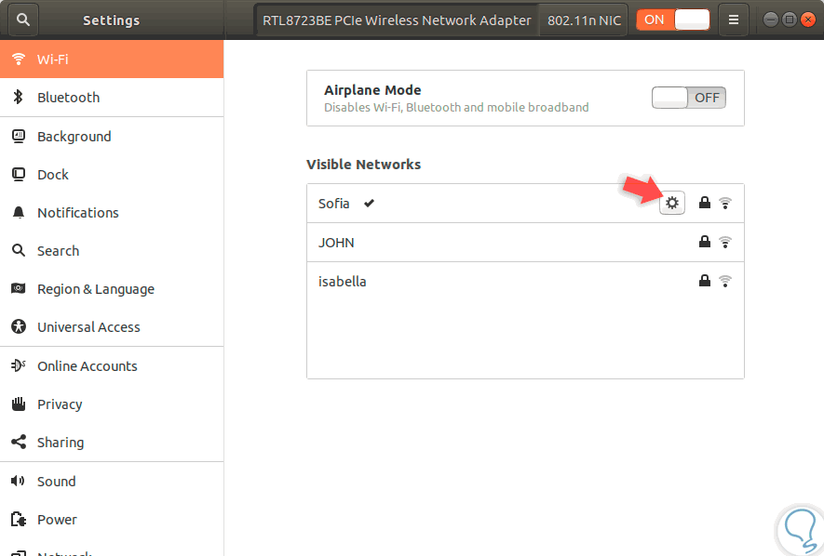Image resolution: width=824 pixels, height=556 pixels.
Task: Click the sidebar Search magnifier icon
Action: [x=19, y=250]
